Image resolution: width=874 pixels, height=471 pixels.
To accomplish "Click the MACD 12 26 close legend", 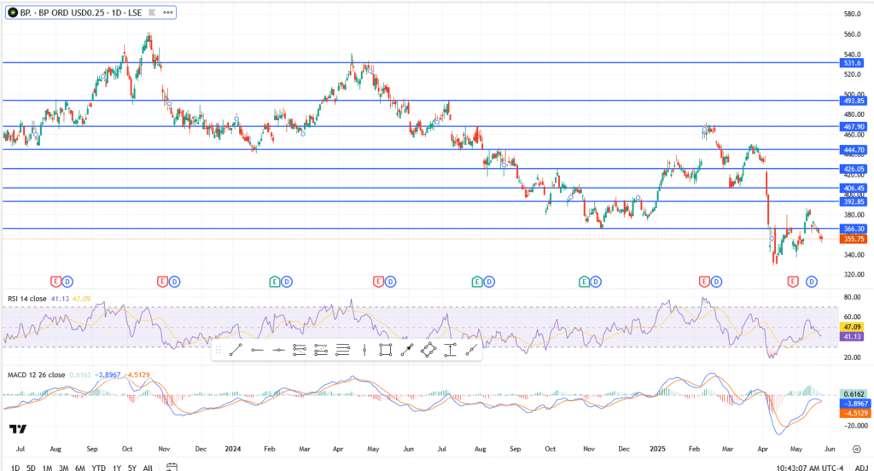I will pos(35,375).
